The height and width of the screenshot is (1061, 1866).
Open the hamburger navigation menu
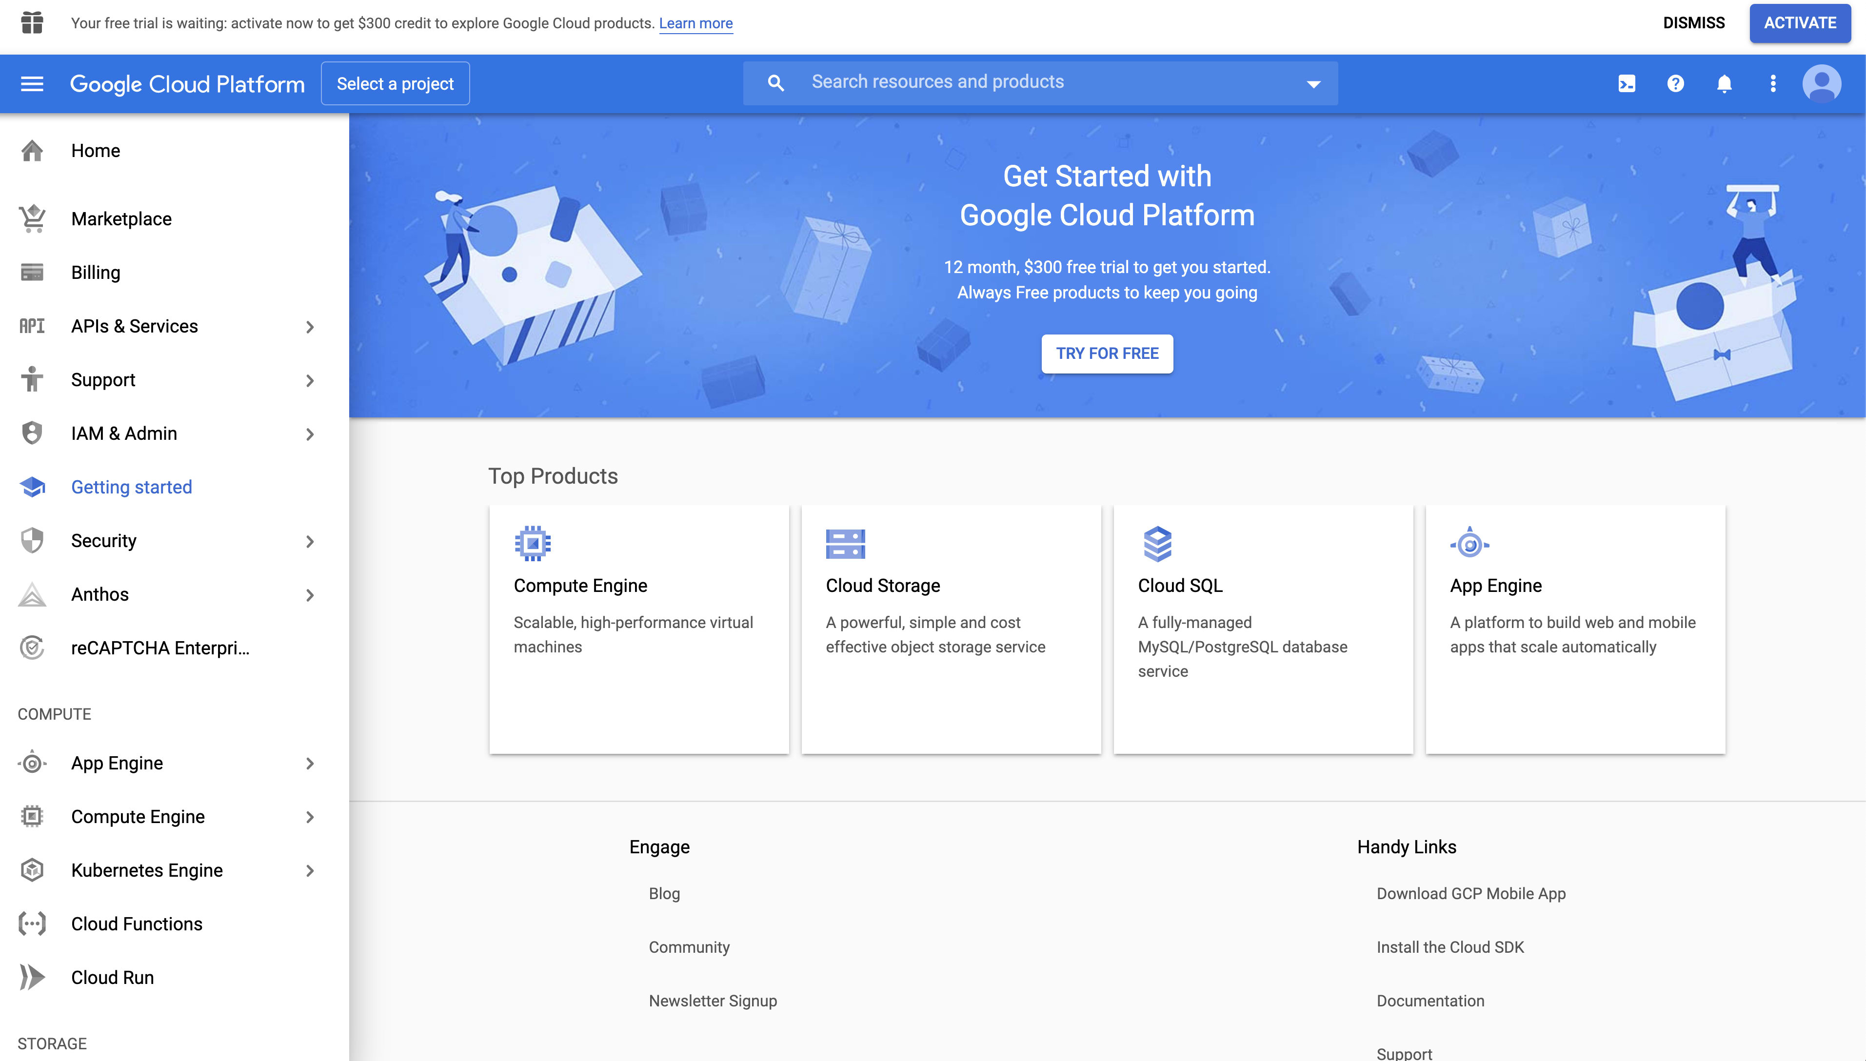pyautogui.click(x=32, y=84)
